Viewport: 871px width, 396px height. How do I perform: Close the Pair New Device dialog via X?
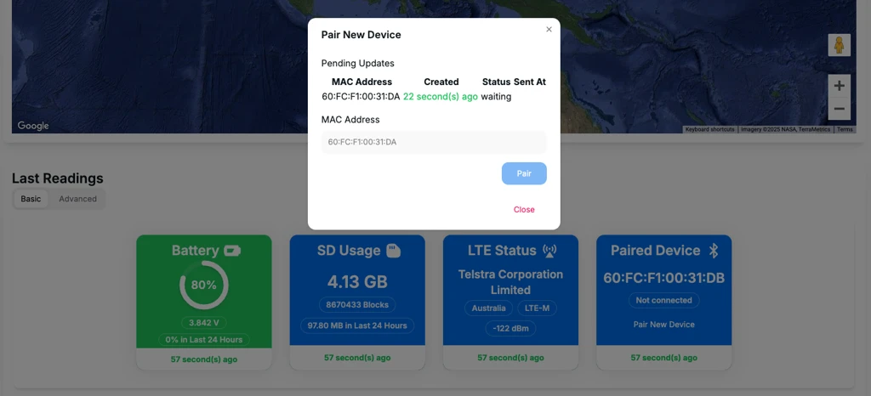(x=549, y=30)
